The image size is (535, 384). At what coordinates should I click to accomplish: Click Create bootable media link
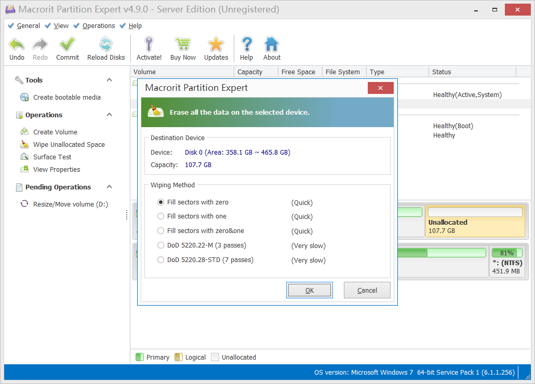tap(67, 98)
